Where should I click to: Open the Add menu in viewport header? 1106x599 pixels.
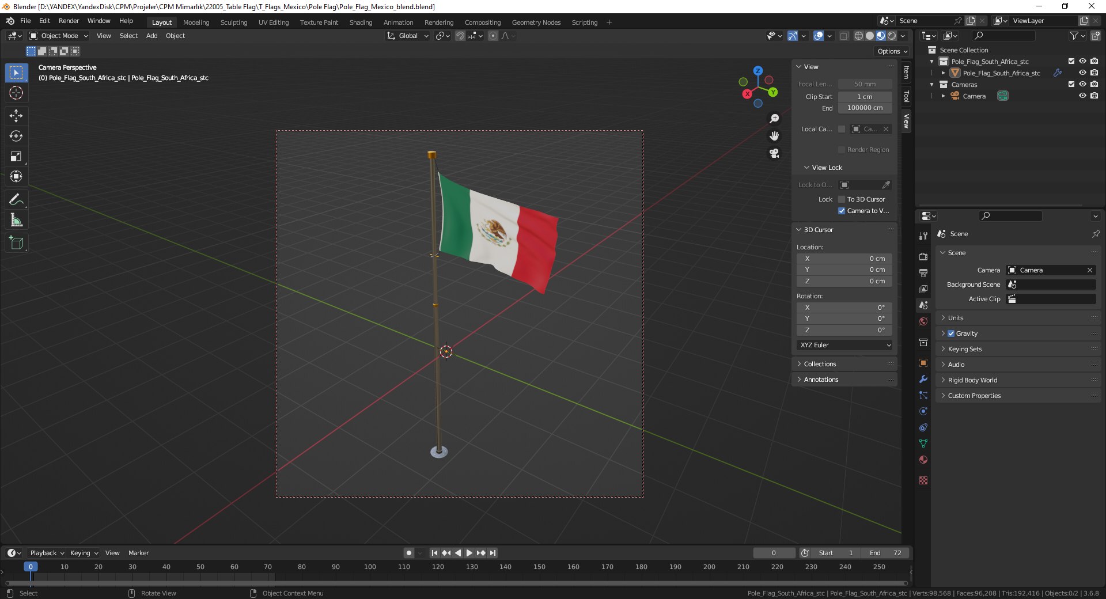(x=151, y=36)
